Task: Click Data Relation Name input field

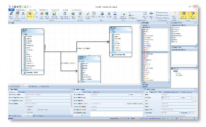Action: tap(48, 95)
